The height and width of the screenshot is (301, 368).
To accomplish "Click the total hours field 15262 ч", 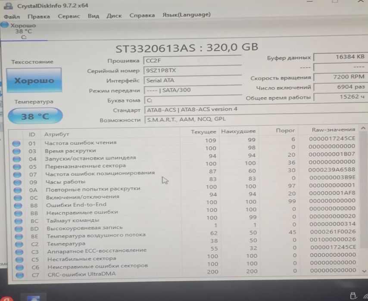I will [x=340, y=97].
